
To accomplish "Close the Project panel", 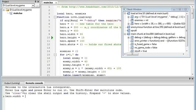I will click(38, 2).
